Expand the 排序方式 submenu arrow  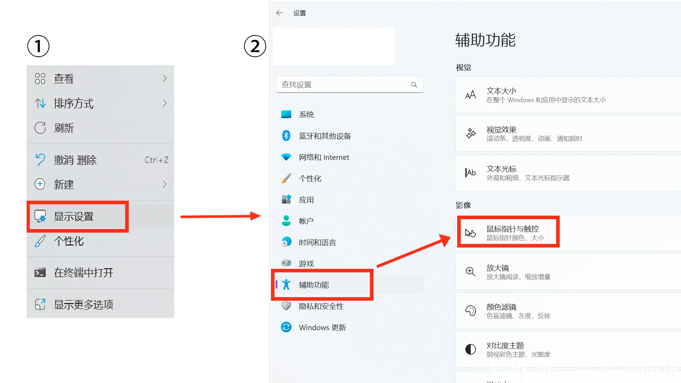coord(165,103)
